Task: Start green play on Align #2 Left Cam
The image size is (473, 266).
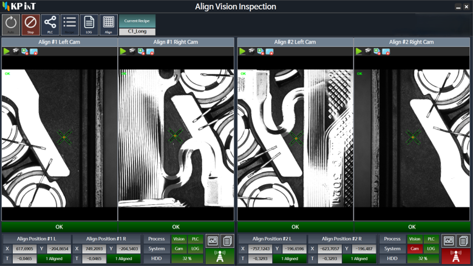Action: (x=242, y=52)
